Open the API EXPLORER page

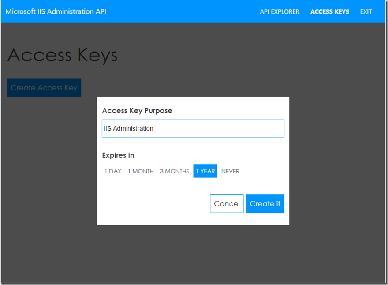(x=280, y=11)
